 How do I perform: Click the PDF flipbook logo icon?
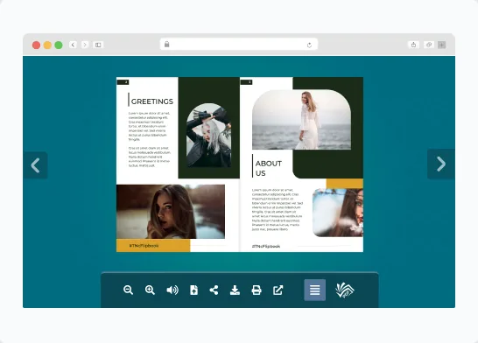[344, 290]
